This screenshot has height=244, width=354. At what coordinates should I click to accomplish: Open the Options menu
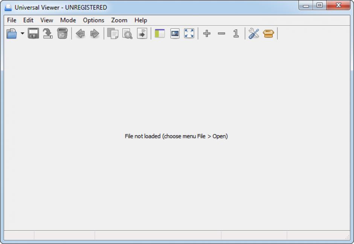coord(93,20)
